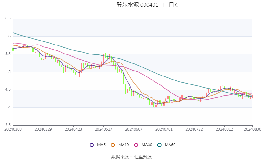Select the 20240812 date axis label
Image resolution: width=263 pixels, height=160 pixels.
224,129
